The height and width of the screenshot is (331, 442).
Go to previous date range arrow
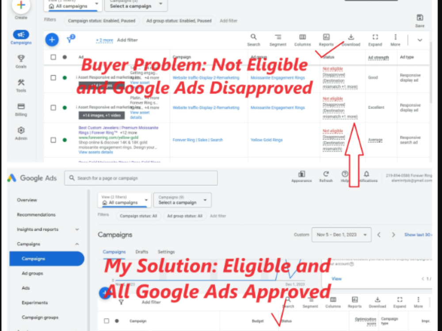(379, 235)
